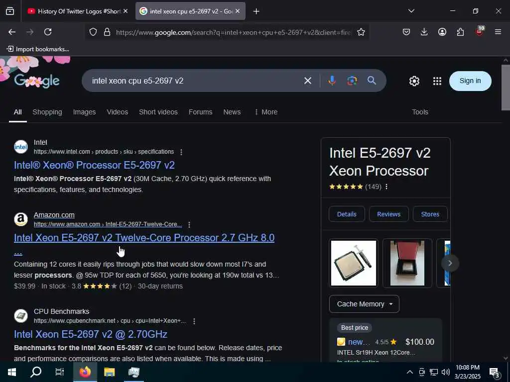
Task: Open Task View on taskbar
Action: click(60, 372)
